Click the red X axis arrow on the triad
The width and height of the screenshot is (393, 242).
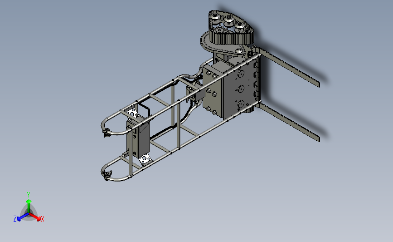(35, 217)
